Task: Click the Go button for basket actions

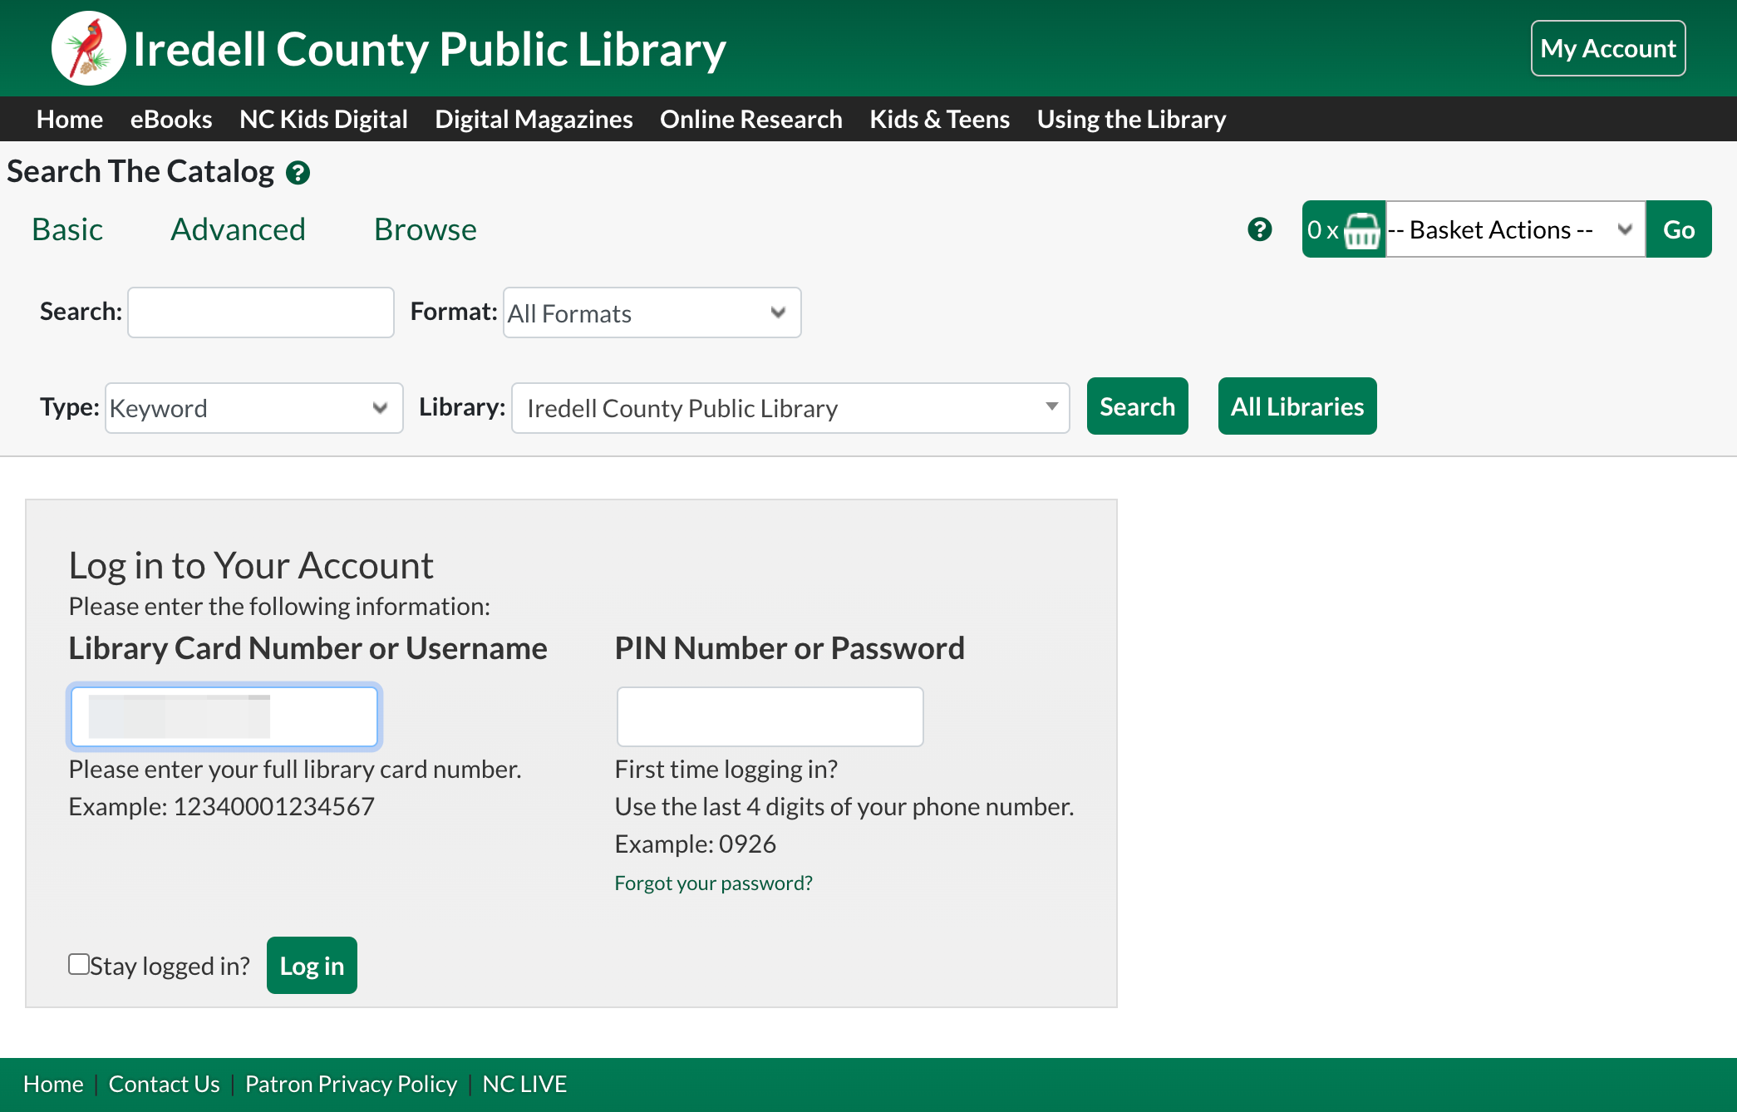Action: tap(1679, 229)
